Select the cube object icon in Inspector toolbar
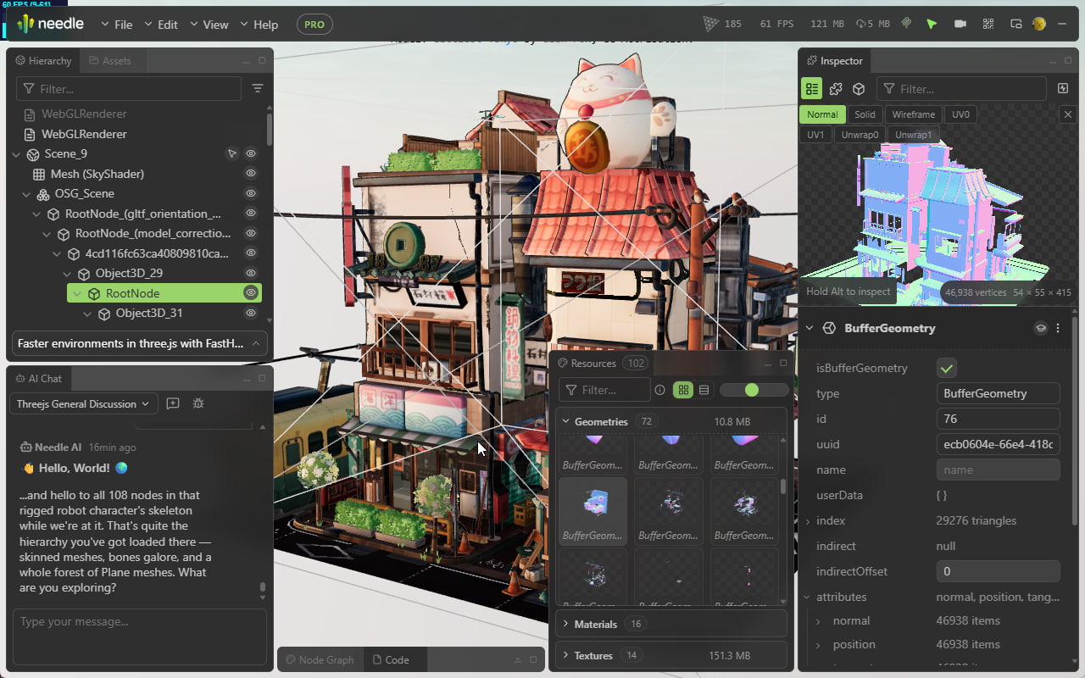Screen dimensions: 1085x678 [x=859, y=89]
